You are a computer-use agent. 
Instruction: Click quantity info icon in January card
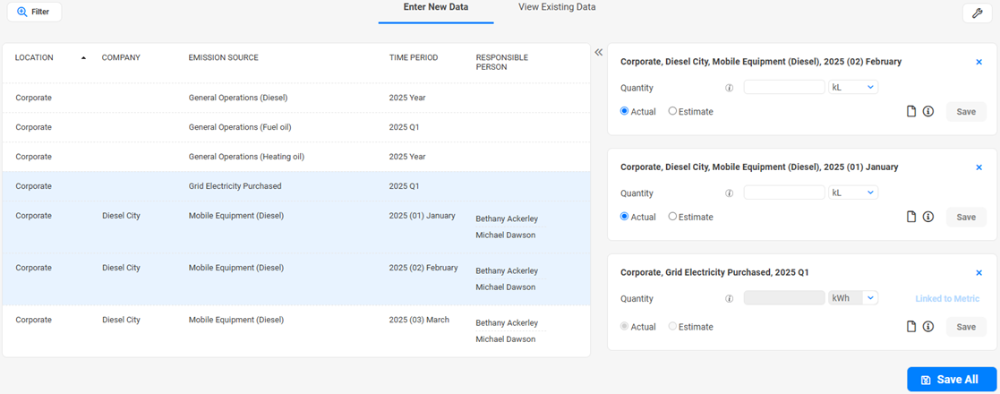coord(730,193)
